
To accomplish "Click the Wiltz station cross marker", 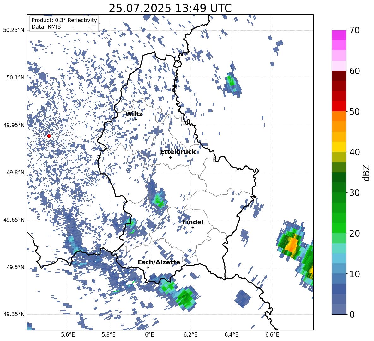I will pos(136,119).
